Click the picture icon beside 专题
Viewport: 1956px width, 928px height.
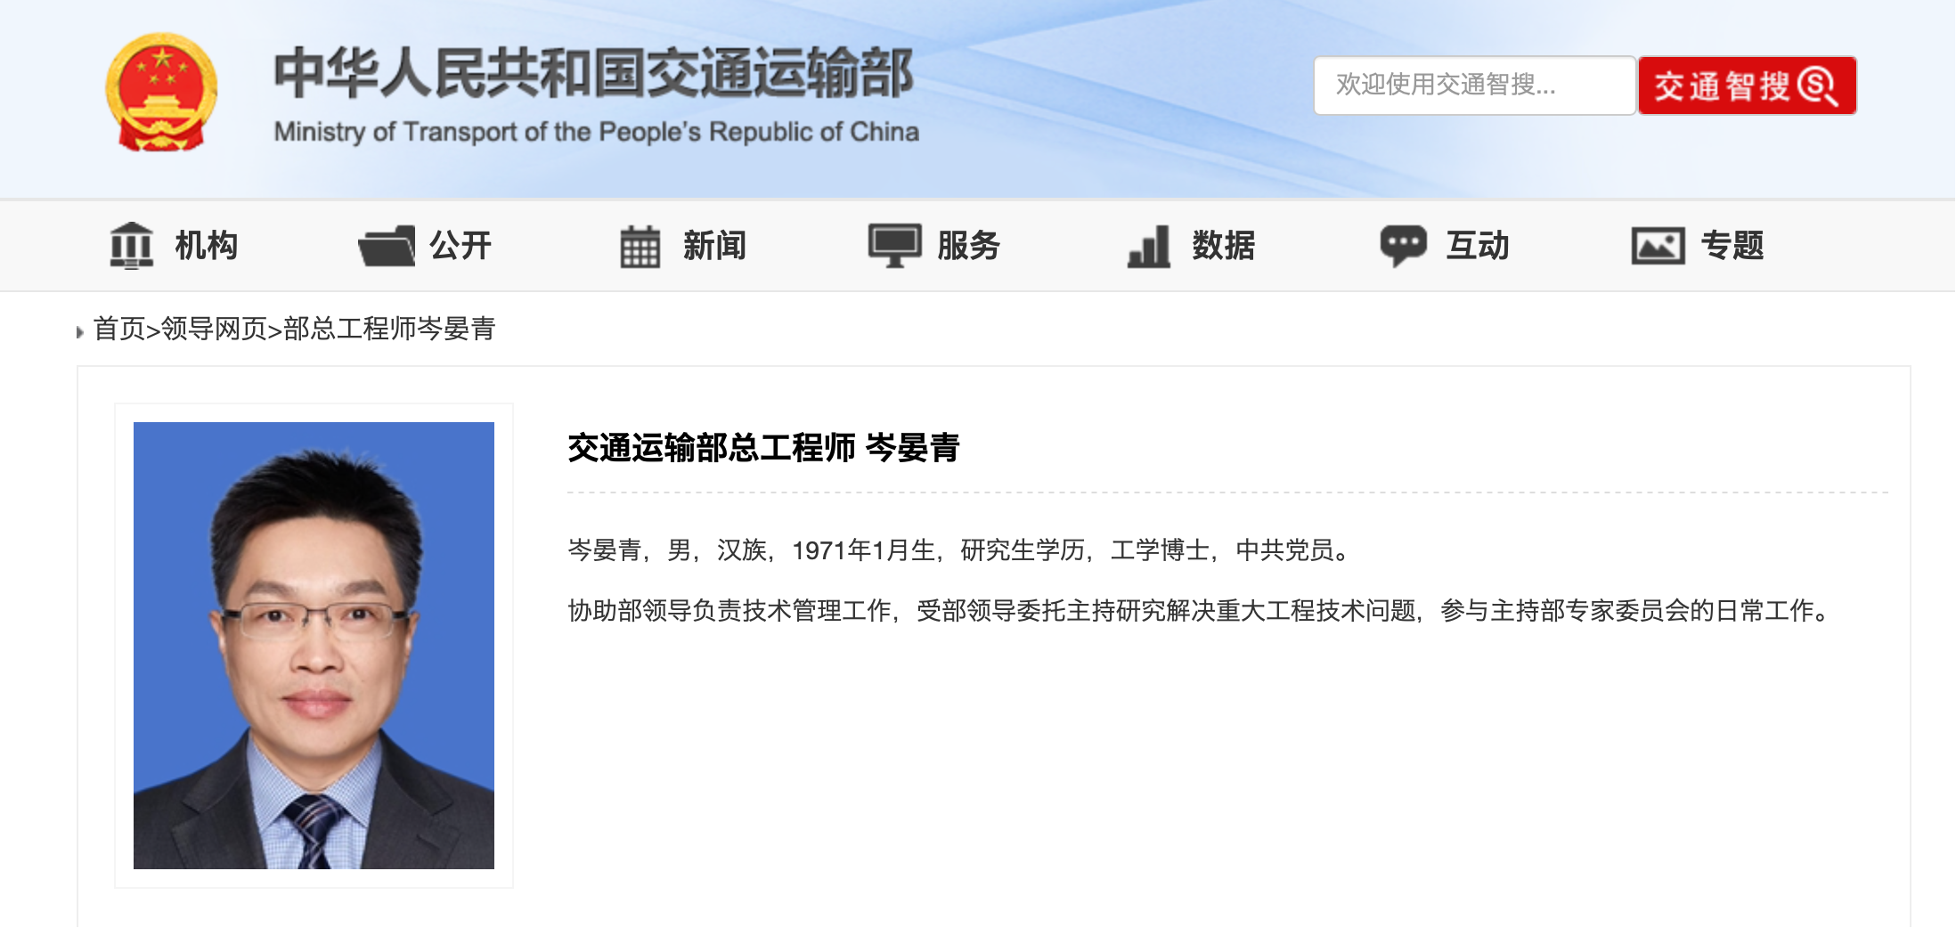click(1658, 246)
